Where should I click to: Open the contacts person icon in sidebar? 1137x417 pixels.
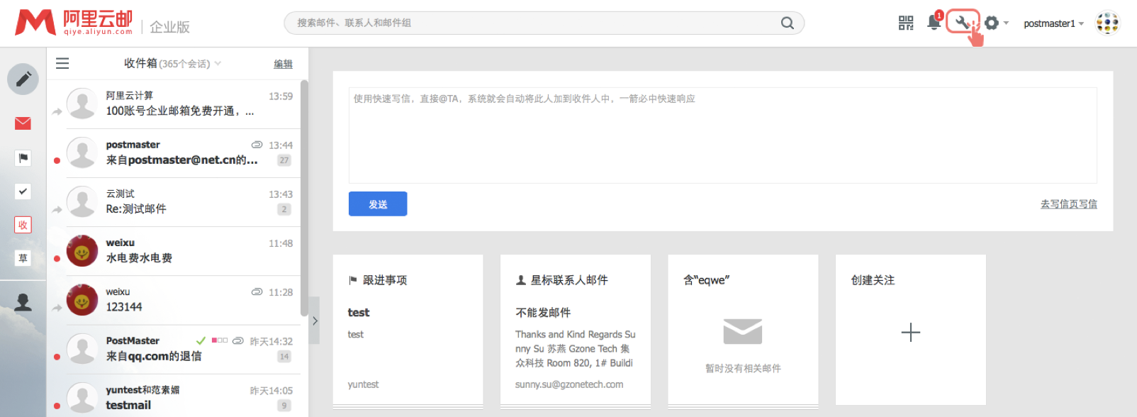(23, 302)
